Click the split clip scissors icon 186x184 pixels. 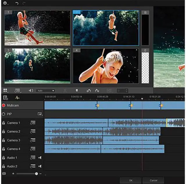pyautogui.click(x=65, y=91)
